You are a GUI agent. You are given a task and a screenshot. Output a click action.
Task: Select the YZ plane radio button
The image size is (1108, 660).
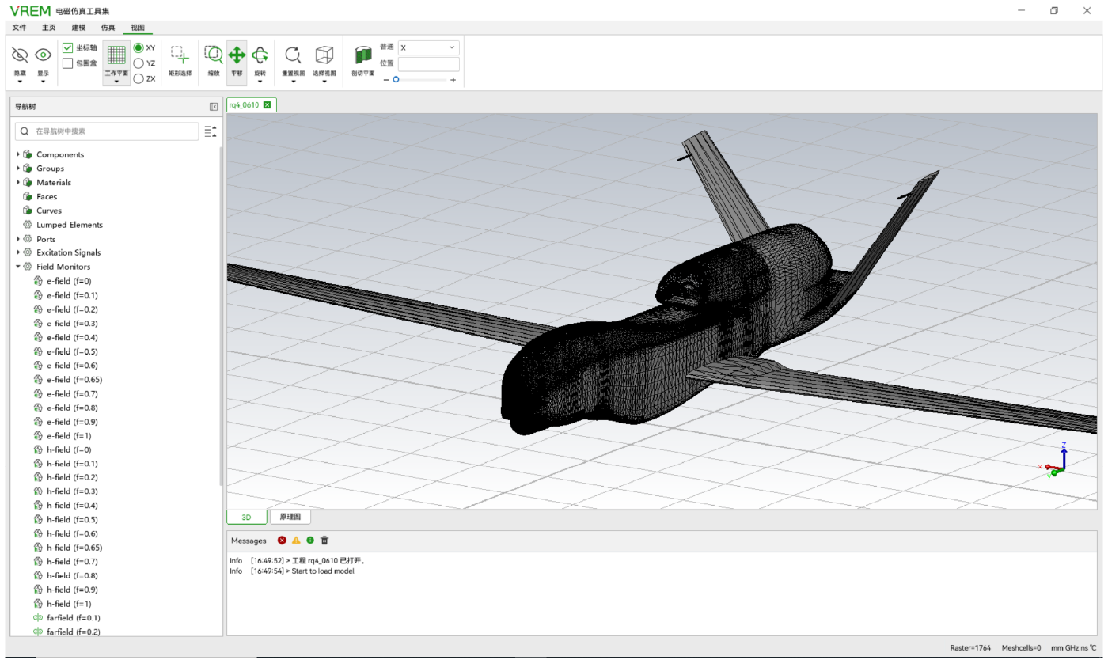[x=138, y=63]
